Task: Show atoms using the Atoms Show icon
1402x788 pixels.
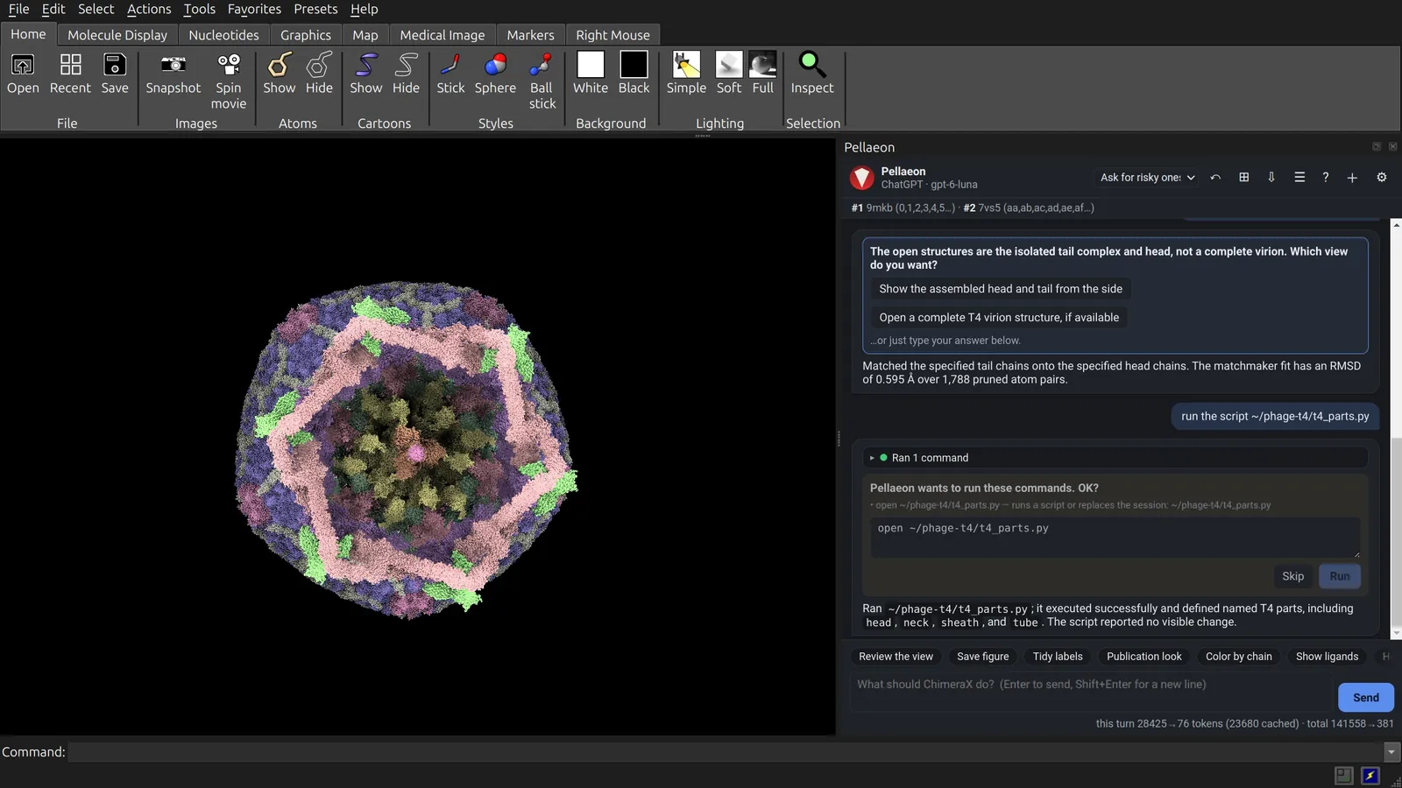Action: [x=280, y=74]
